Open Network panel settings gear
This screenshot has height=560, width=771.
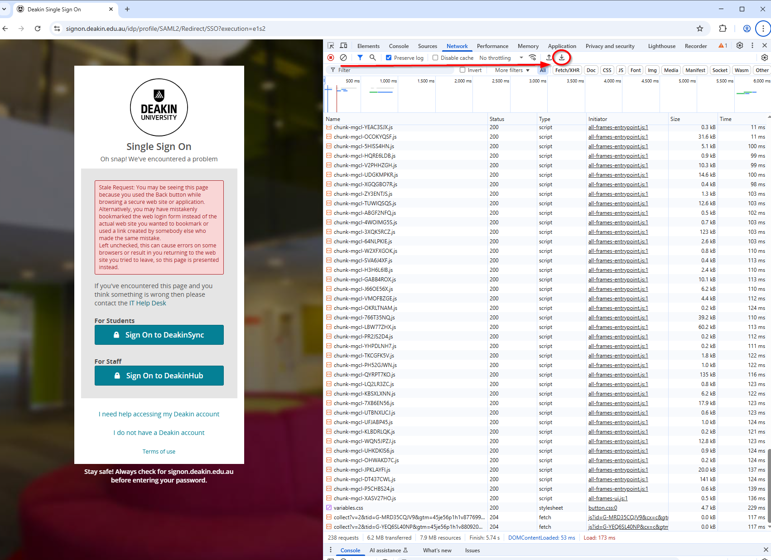click(x=765, y=58)
